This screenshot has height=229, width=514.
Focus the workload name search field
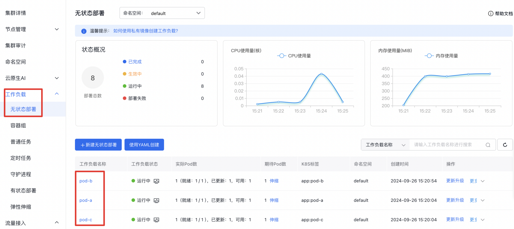(x=448, y=145)
